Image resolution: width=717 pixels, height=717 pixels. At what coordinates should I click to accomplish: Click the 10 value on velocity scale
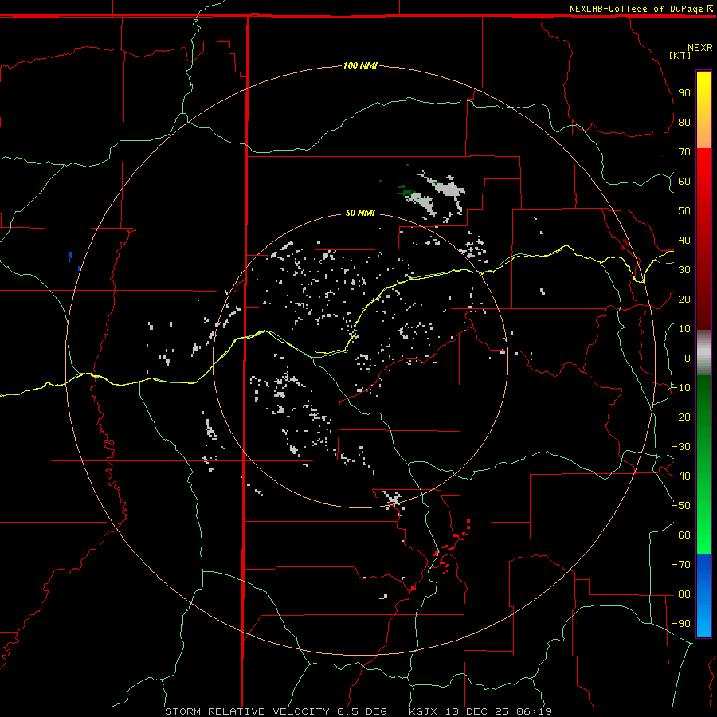pos(684,329)
